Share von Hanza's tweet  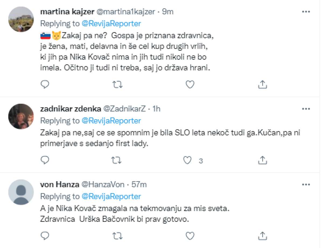coord(262,236)
